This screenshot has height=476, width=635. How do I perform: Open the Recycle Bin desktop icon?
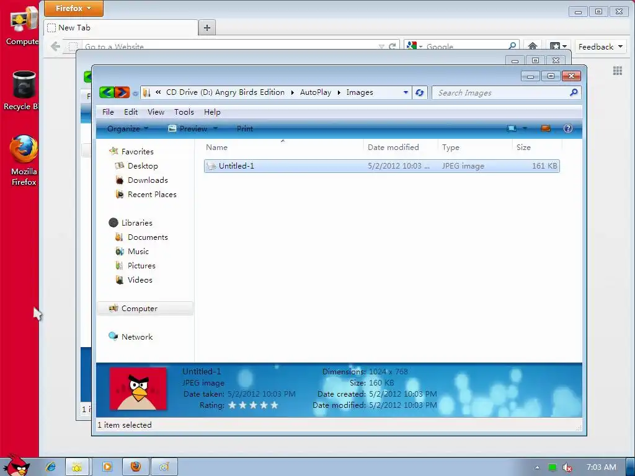pyautogui.click(x=22, y=90)
